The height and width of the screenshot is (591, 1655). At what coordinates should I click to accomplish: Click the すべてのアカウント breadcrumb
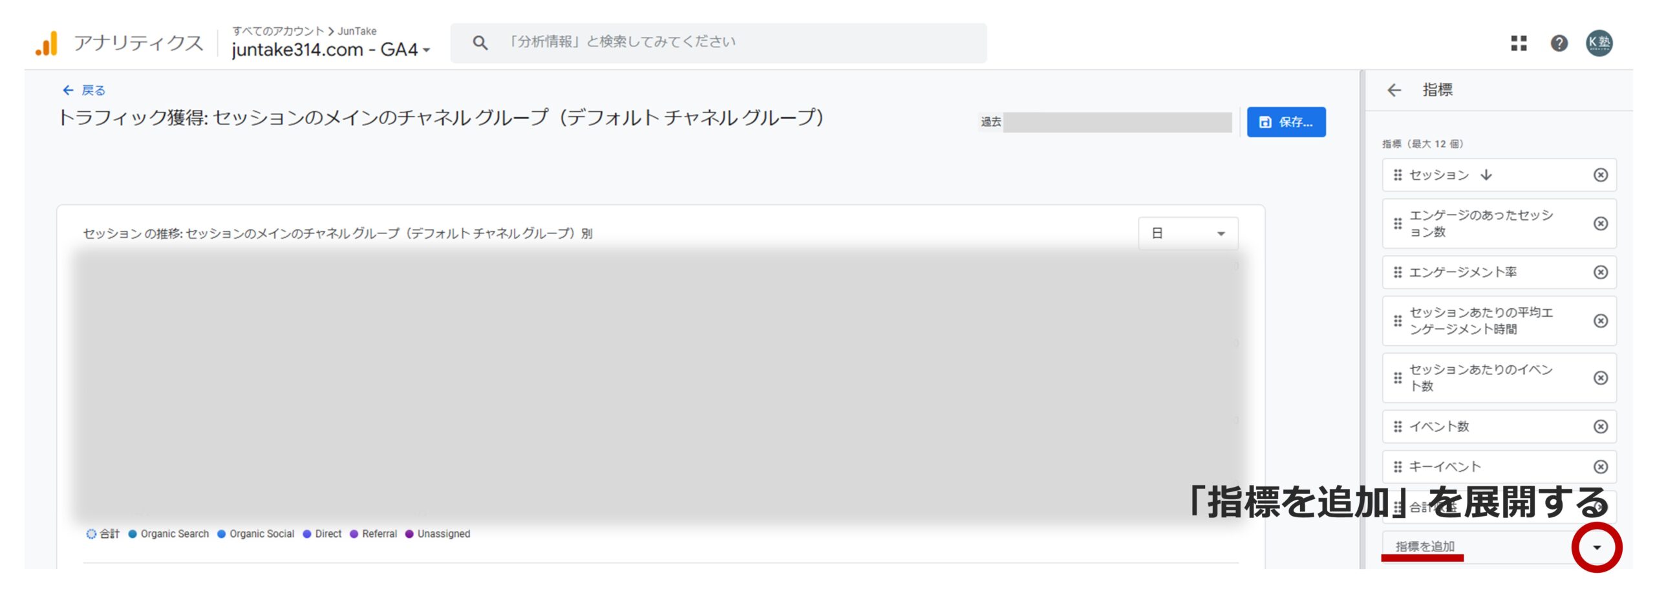(277, 30)
